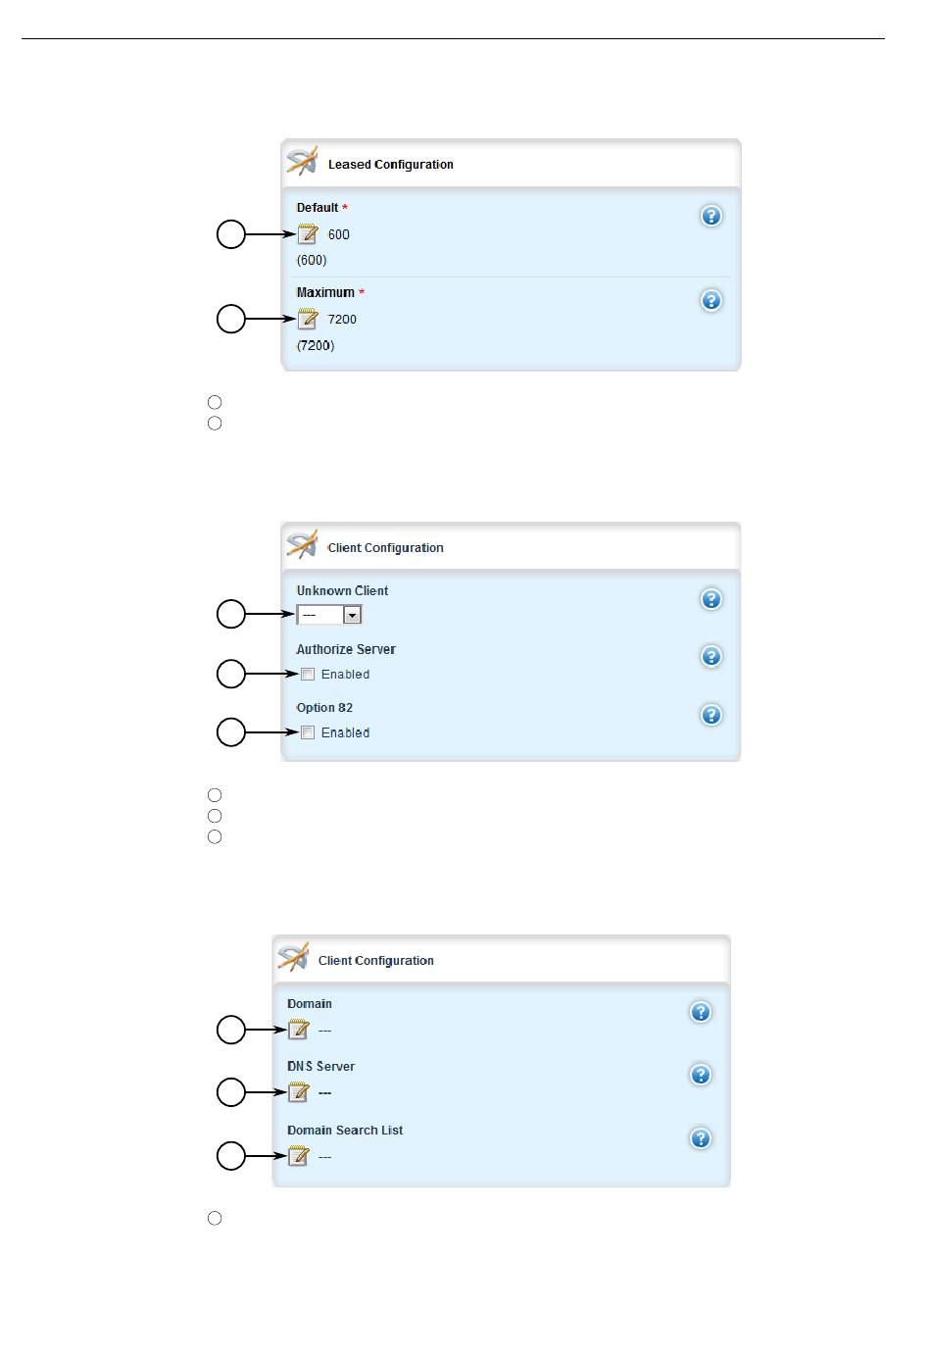
Task: Click the edit icon for Domain Search List
Action: click(x=298, y=1156)
